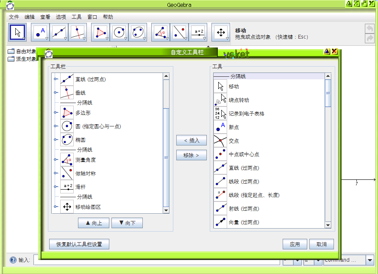Screen dimensions: 378x274
Task: Click the 绕点转动 icon in tools list
Action: click(x=220, y=100)
